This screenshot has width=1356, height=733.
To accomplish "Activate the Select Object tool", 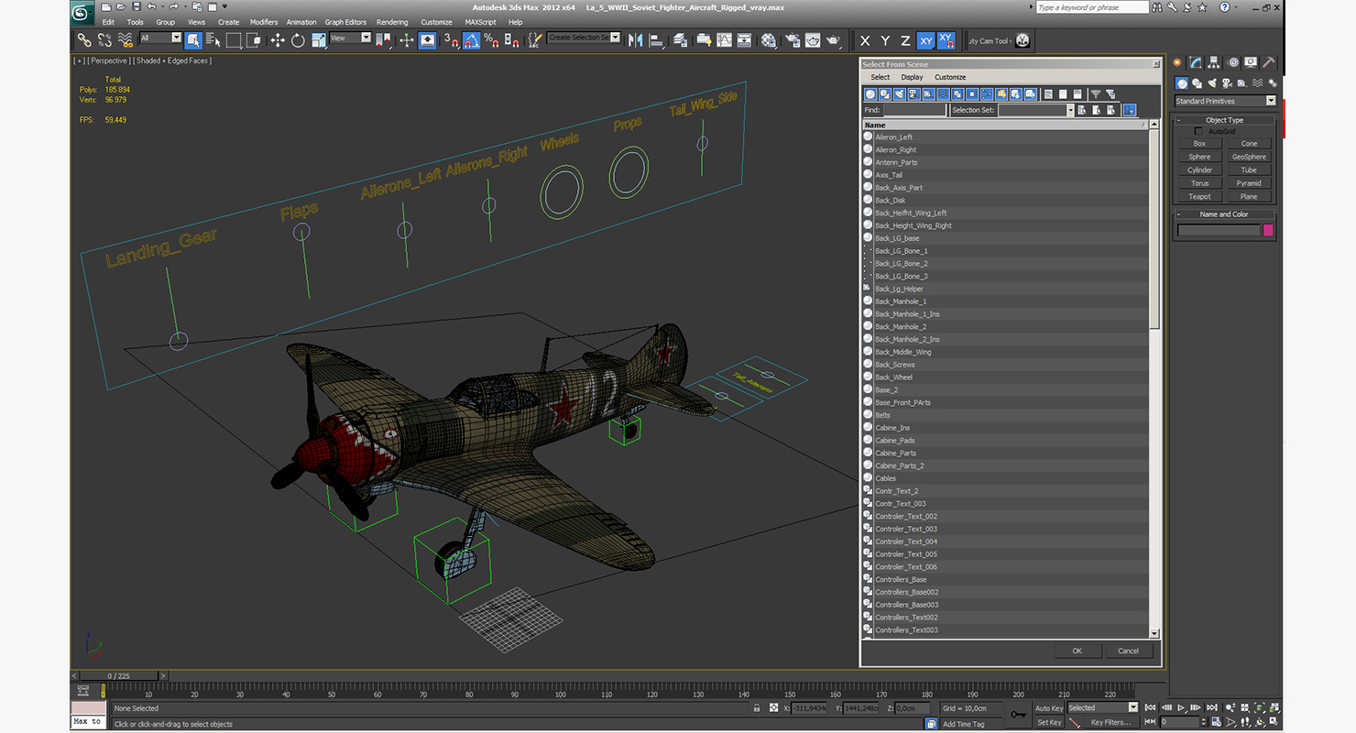I will [x=193, y=40].
